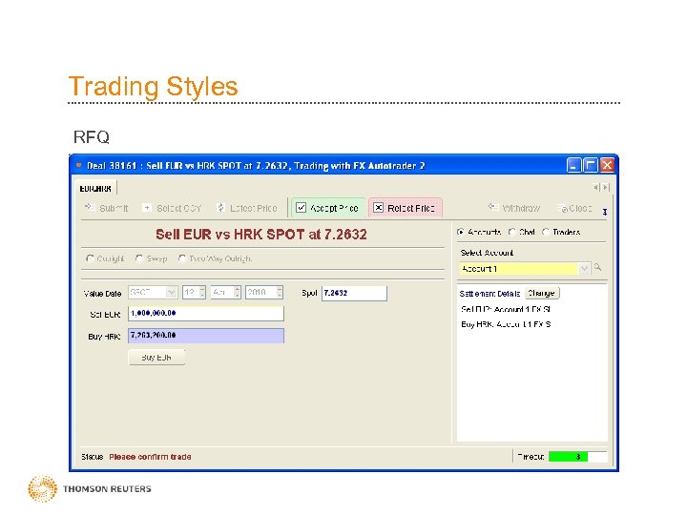Click Select CCY in the toolbar
The width and height of the screenshot is (687, 515).
(x=172, y=208)
